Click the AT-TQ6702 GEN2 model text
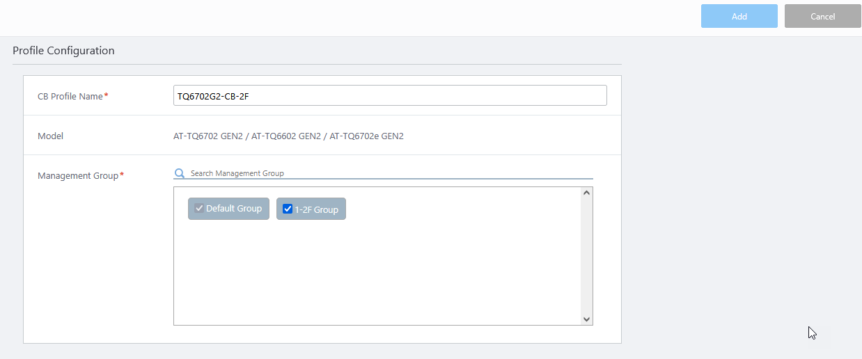 [x=208, y=136]
